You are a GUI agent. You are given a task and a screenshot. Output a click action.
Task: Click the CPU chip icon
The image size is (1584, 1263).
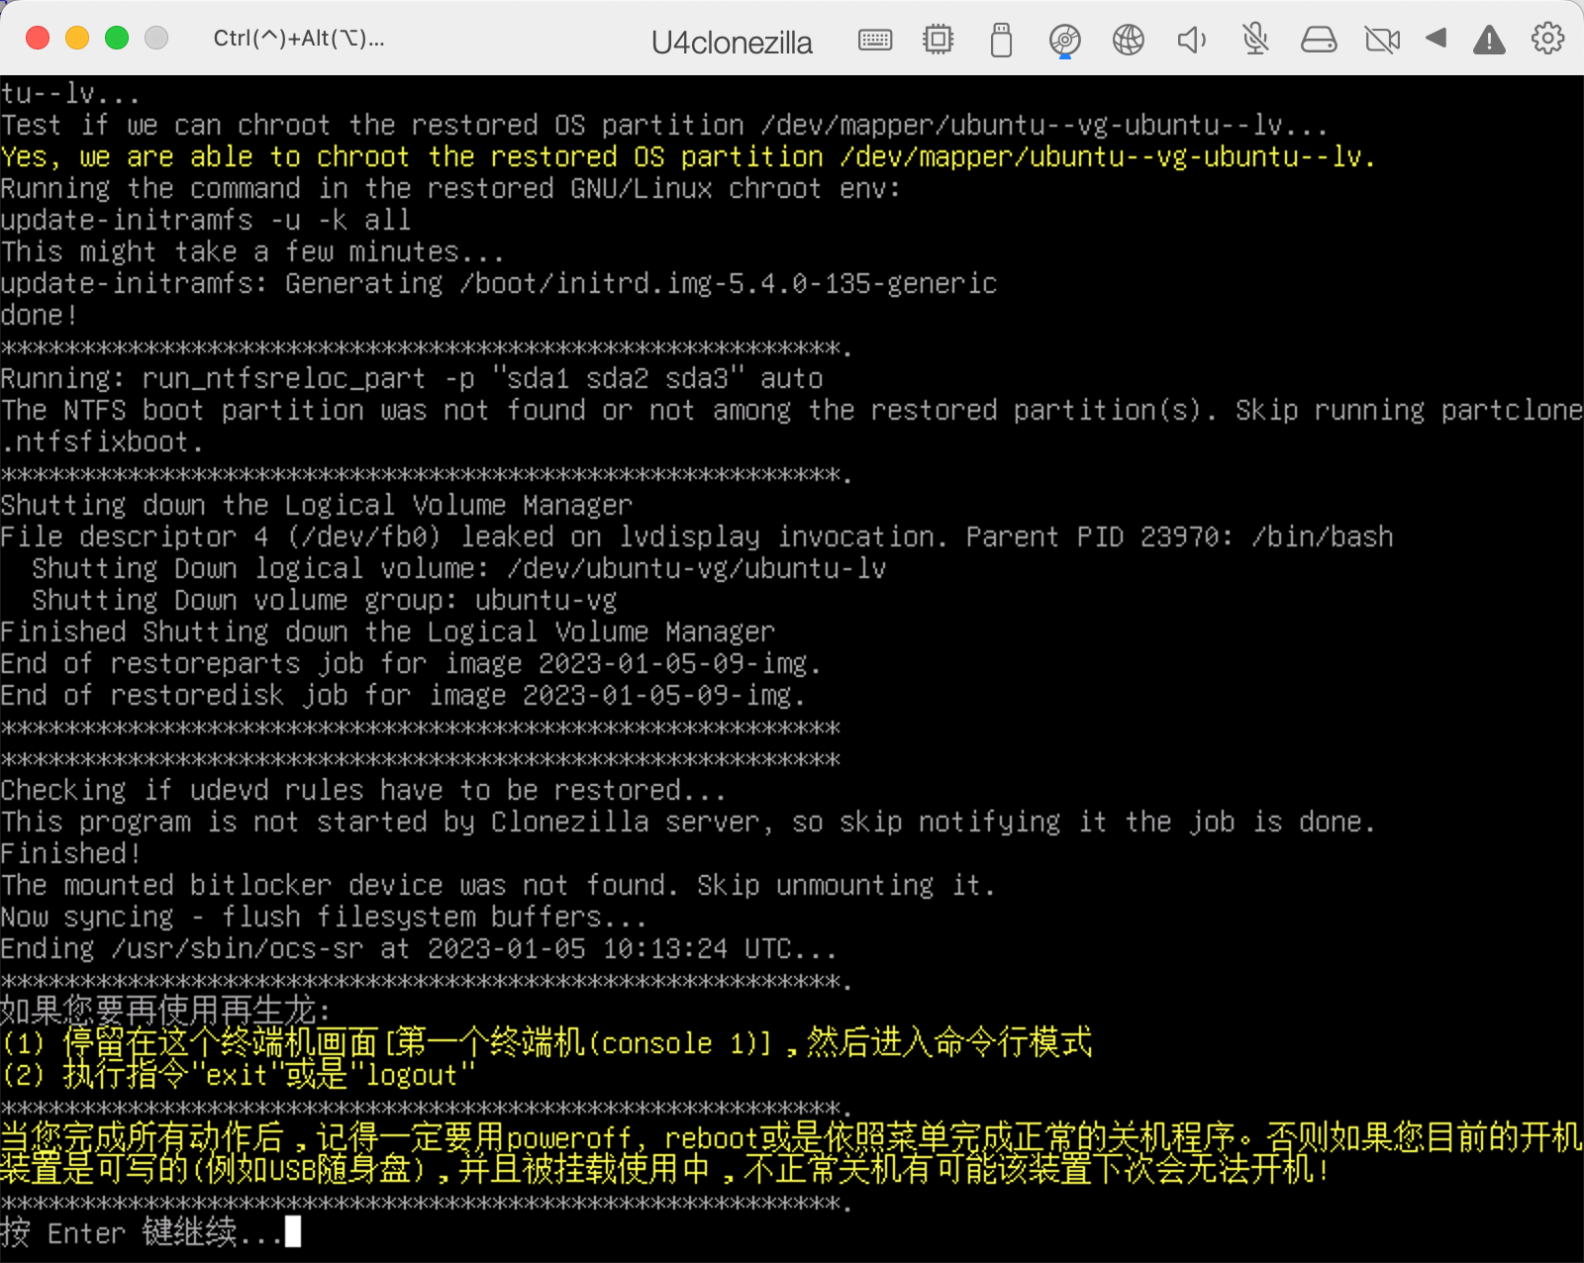pyautogui.click(x=938, y=40)
